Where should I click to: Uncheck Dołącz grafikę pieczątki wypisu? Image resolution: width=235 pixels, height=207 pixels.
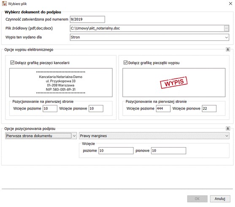click(125, 63)
